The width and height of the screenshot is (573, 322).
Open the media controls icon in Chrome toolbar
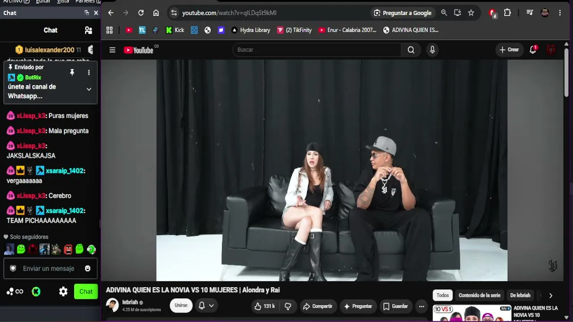[x=530, y=13]
